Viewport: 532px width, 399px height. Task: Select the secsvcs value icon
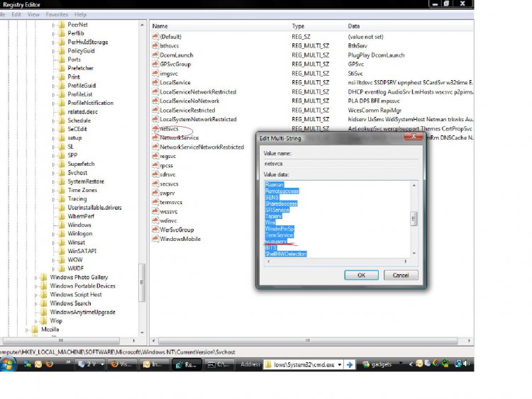[x=155, y=184]
